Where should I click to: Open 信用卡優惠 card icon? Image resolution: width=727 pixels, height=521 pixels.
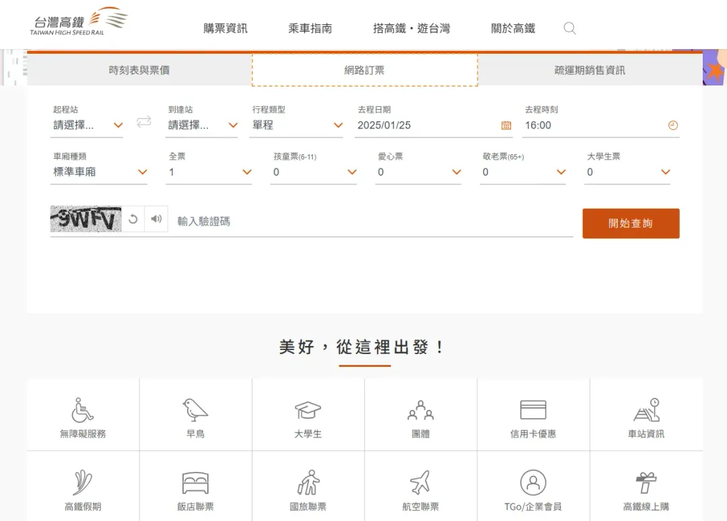(533, 410)
